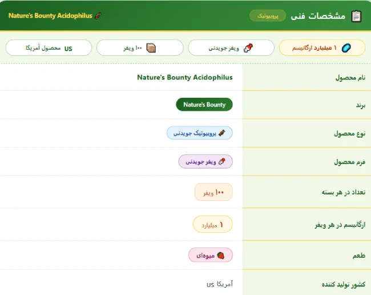Click the blue capsule icon in organism pill

[346, 48]
